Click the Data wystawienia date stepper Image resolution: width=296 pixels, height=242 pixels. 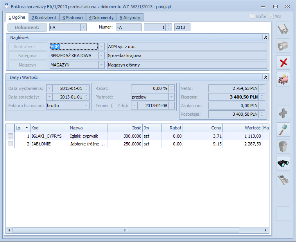pyautogui.click(x=86, y=88)
